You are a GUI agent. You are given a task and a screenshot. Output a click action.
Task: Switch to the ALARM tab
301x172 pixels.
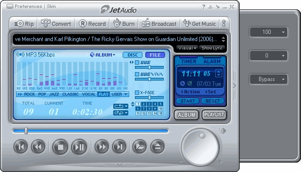[212, 61]
